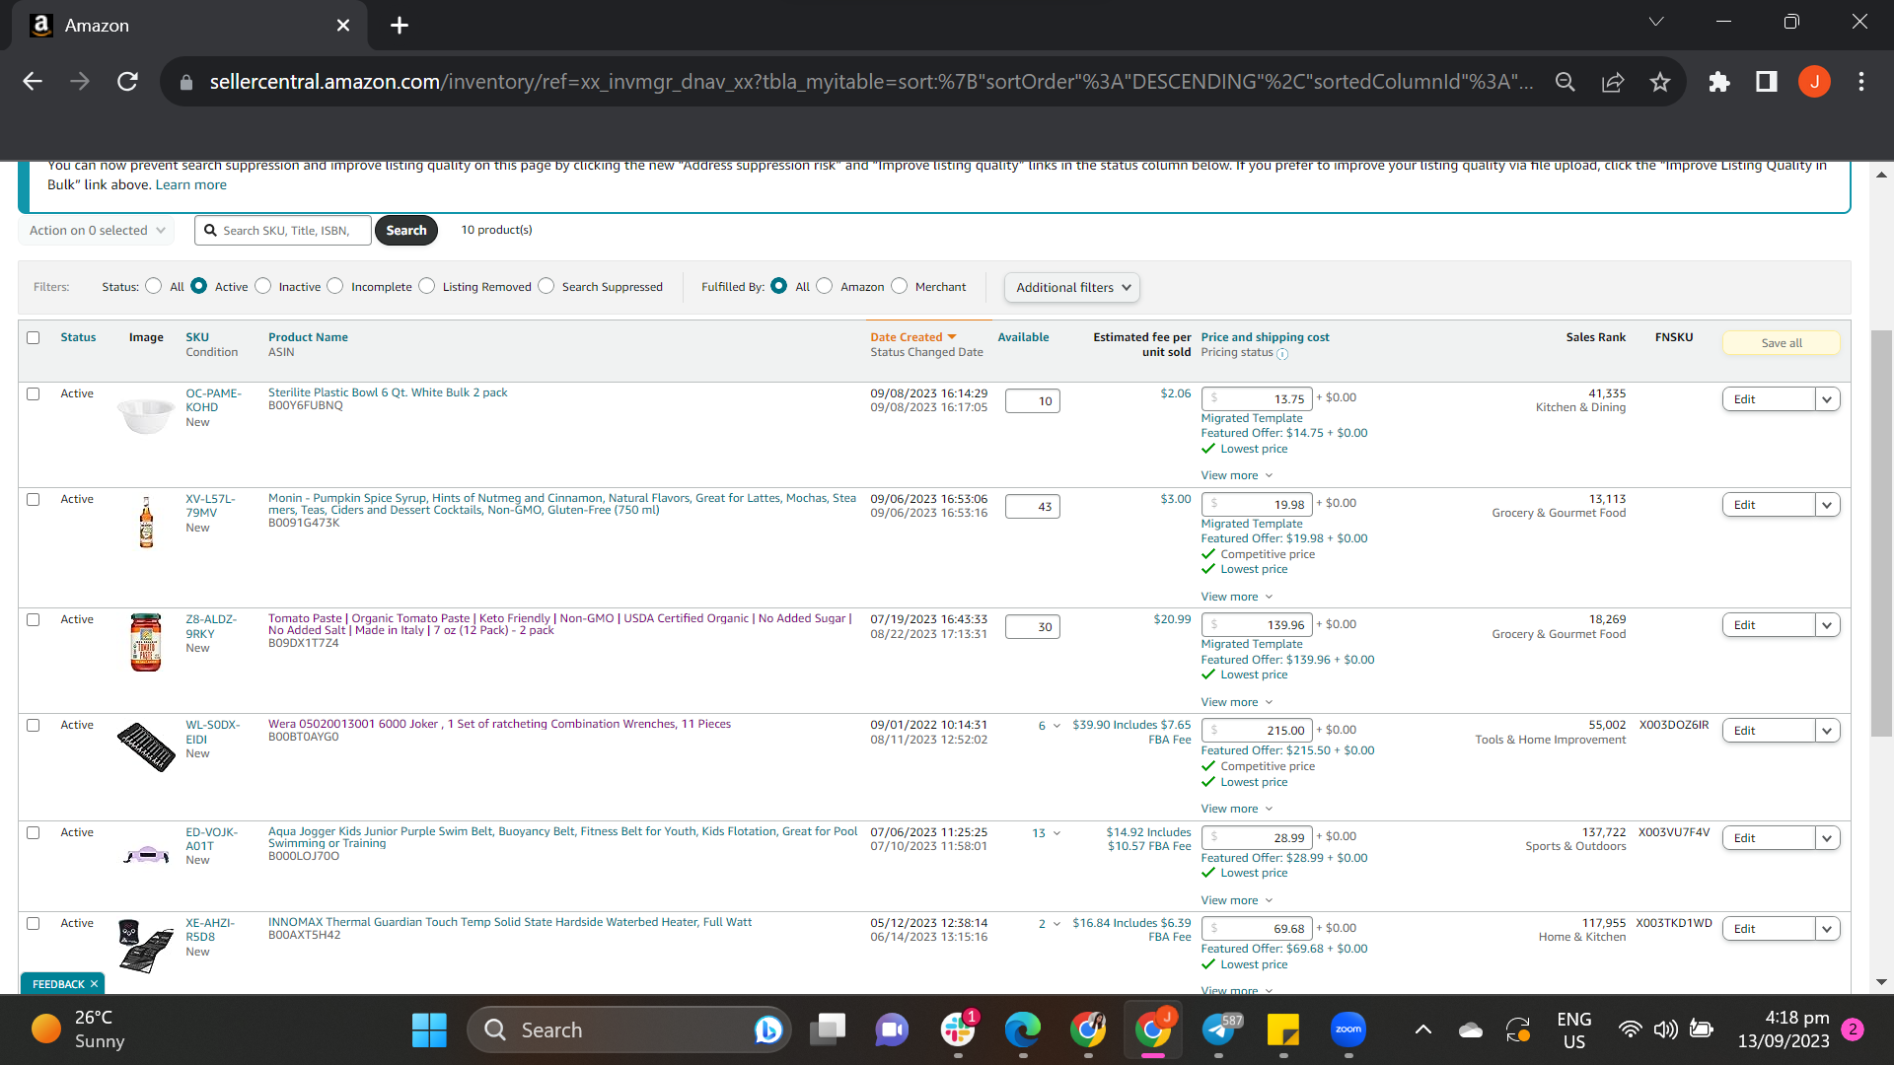Sort by the Available column header

click(x=1023, y=337)
